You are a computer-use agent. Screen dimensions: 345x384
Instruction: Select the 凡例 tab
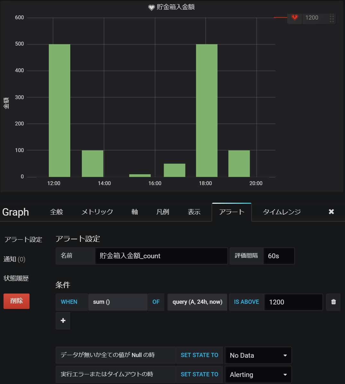(x=163, y=212)
